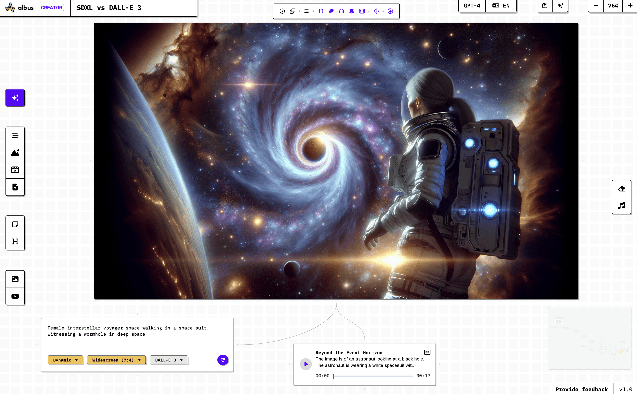Open the GPT-4 model menu
This screenshot has width=637, height=394.
[x=472, y=6]
